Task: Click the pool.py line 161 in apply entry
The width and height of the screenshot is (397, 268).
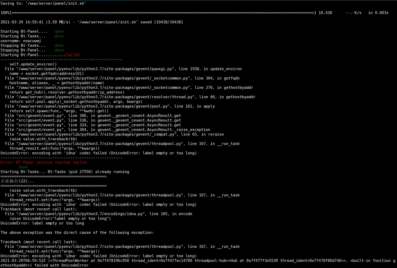Action: point(110,106)
